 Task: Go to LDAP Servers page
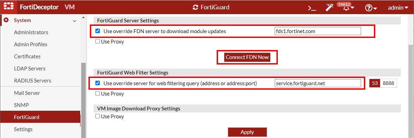30,69
